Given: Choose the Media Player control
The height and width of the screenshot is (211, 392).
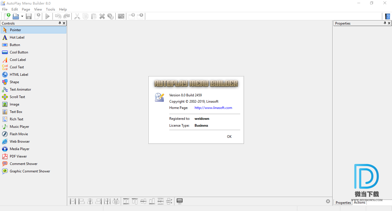Looking at the screenshot, I should pos(33,149).
